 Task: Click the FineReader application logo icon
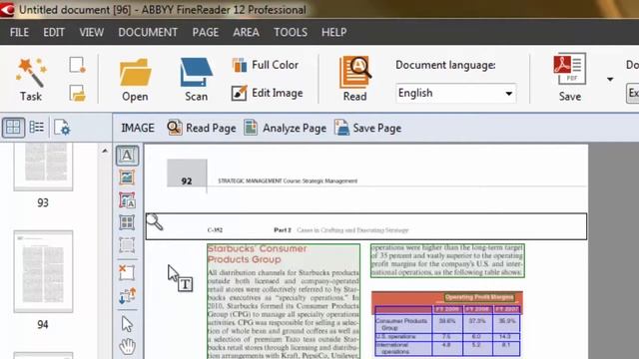[7, 9]
